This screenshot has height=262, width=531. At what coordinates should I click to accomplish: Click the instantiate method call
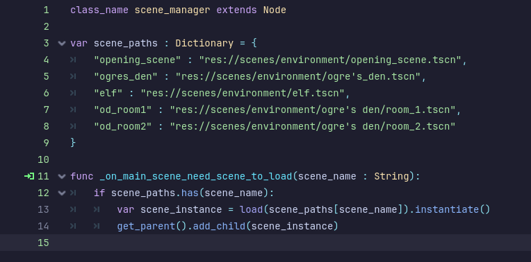[x=447, y=209]
